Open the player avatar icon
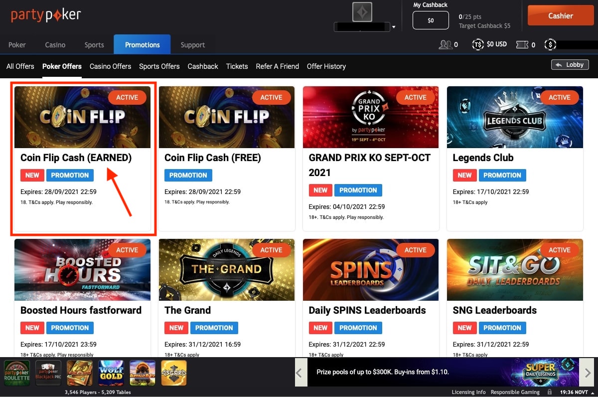Image resolution: width=598 pixels, height=397 pixels. coord(362,12)
